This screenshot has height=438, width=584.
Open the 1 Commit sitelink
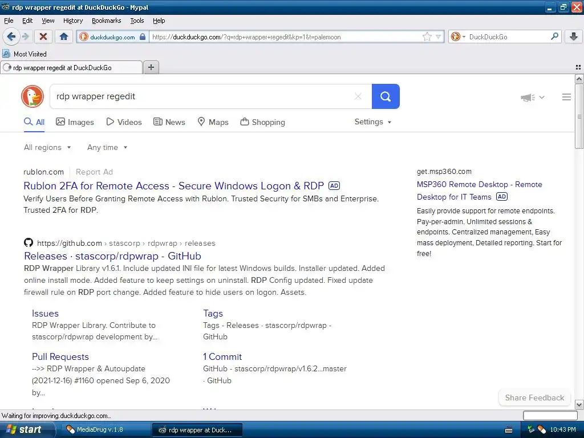222,357
